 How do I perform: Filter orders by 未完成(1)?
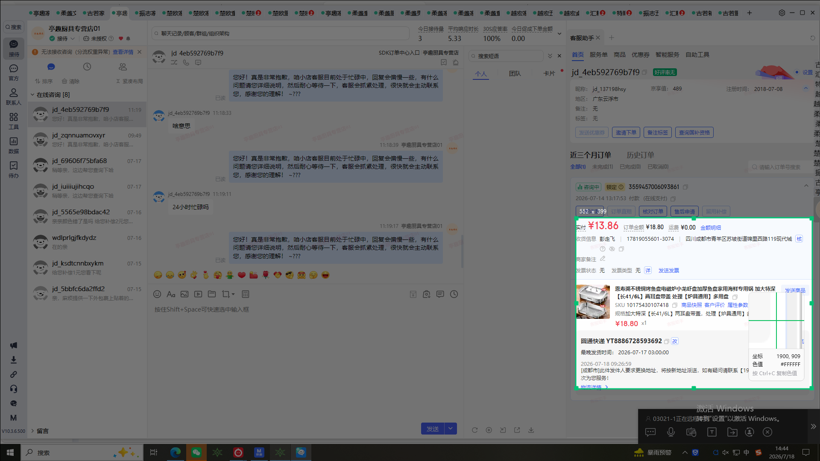(x=602, y=167)
